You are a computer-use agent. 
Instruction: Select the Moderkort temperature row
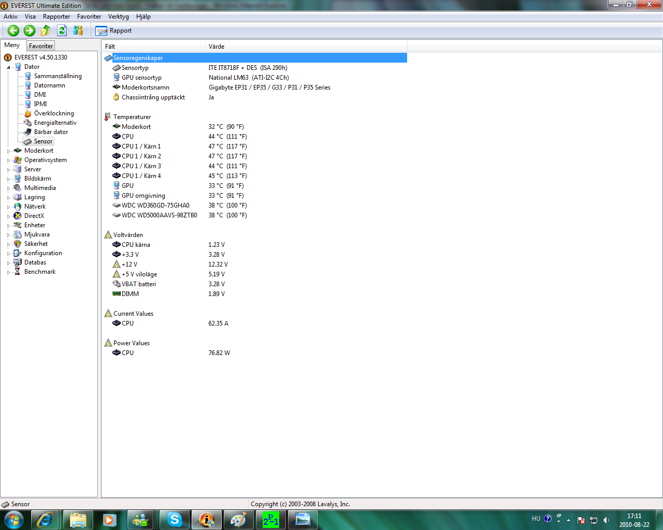255,127
